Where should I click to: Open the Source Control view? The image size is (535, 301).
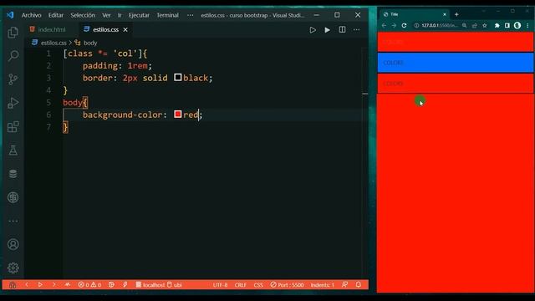(13, 79)
